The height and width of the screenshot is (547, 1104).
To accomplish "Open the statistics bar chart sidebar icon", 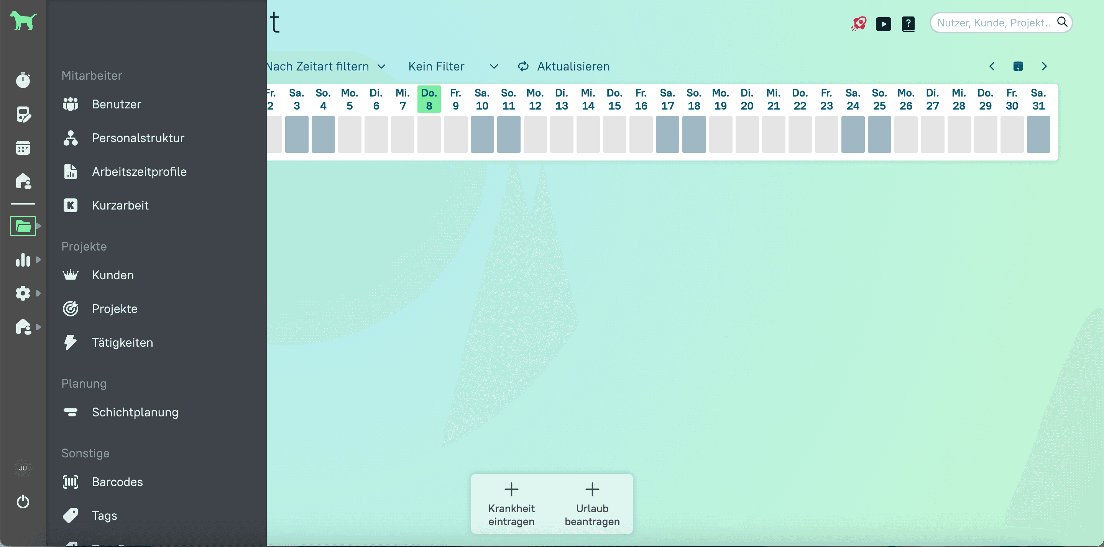I will coord(23,260).
